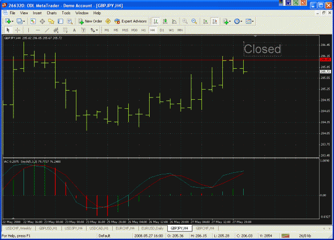Switch to Candlesticks display mode
Viewport: 334px width, 240px height.
[x=165, y=21]
